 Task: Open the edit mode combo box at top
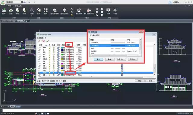[15, 2]
